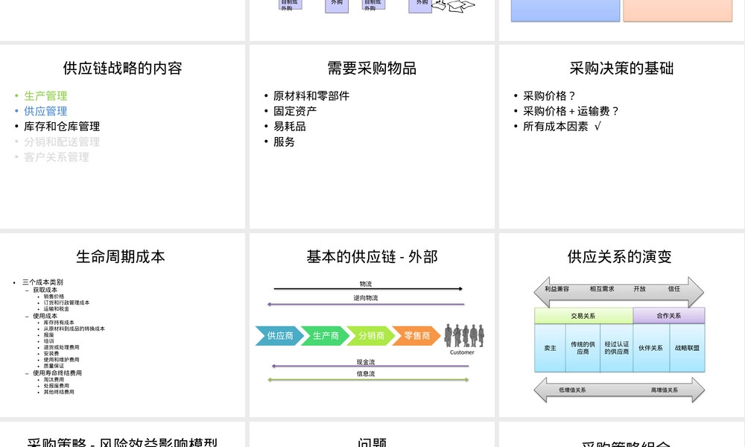Click the 卖主 table cell

[551, 348]
